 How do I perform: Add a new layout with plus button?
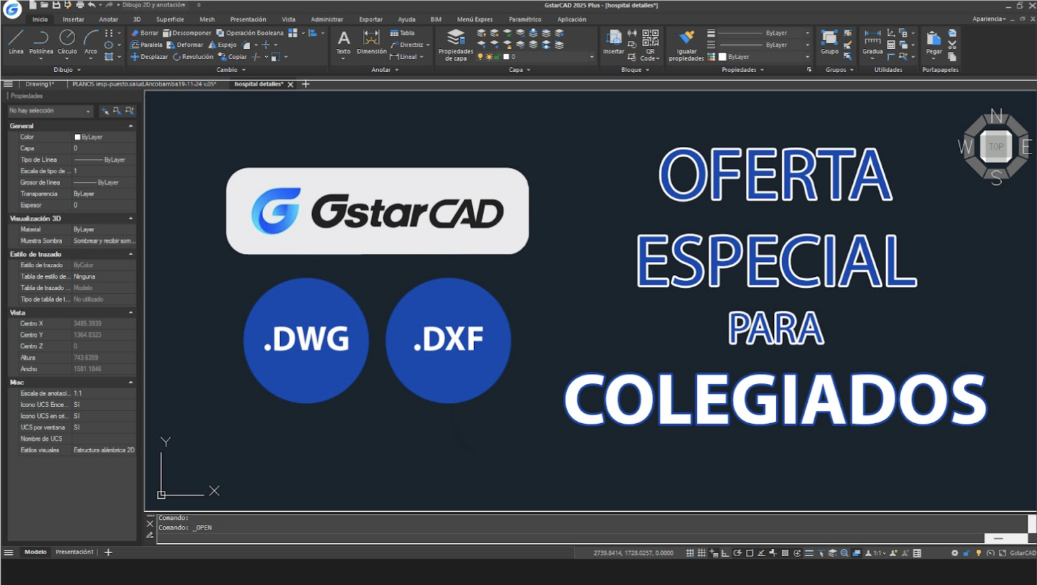click(x=108, y=552)
